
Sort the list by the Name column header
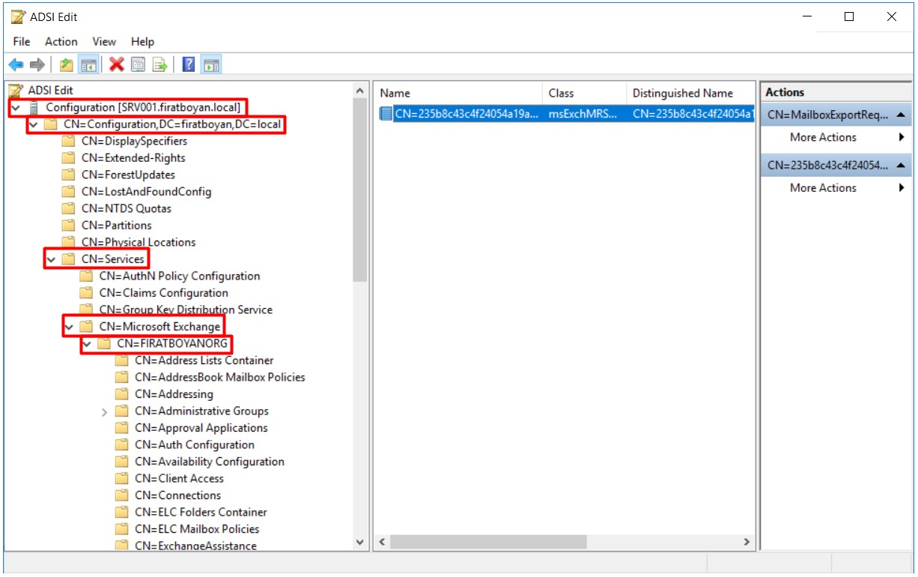(x=458, y=93)
